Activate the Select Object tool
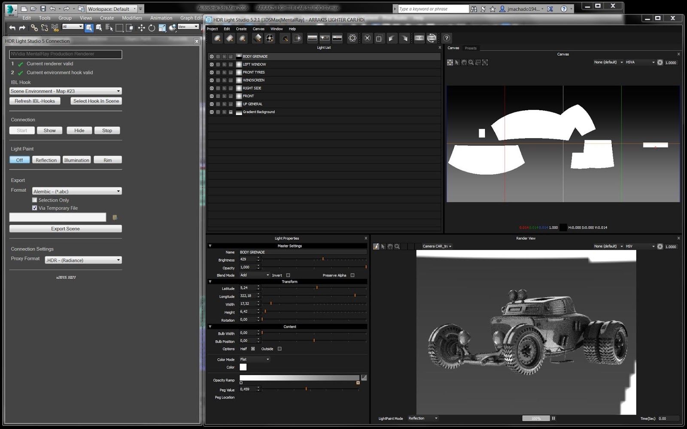687x429 pixels. click(89, 28)
